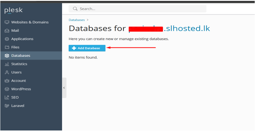Click the Laravel logo icon

point(7,106)
